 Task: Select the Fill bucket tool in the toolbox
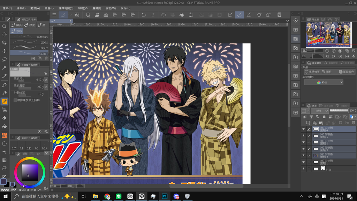(4, 126)
